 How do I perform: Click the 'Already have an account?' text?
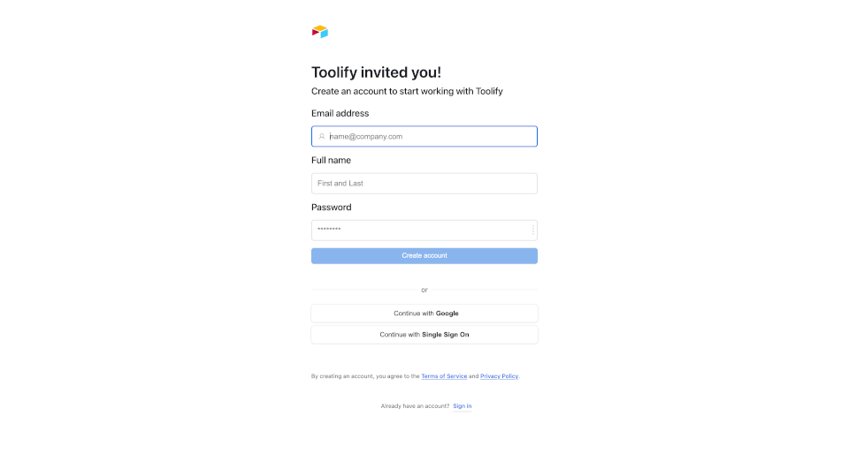tap(416, 405)
